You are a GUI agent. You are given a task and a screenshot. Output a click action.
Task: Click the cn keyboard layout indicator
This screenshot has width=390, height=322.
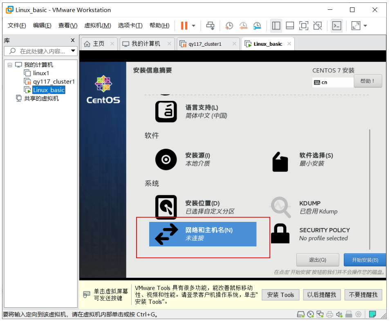[333, 83]
